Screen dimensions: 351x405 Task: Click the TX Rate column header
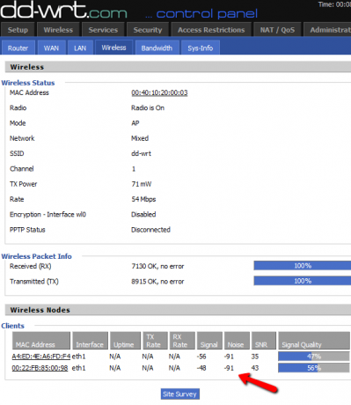click(155, 341)
